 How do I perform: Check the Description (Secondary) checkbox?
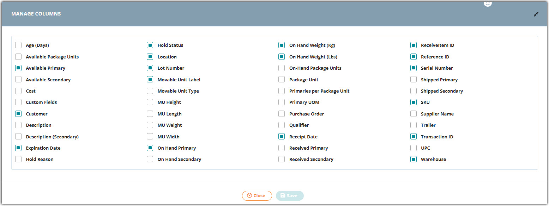click(x=18, y=137)
